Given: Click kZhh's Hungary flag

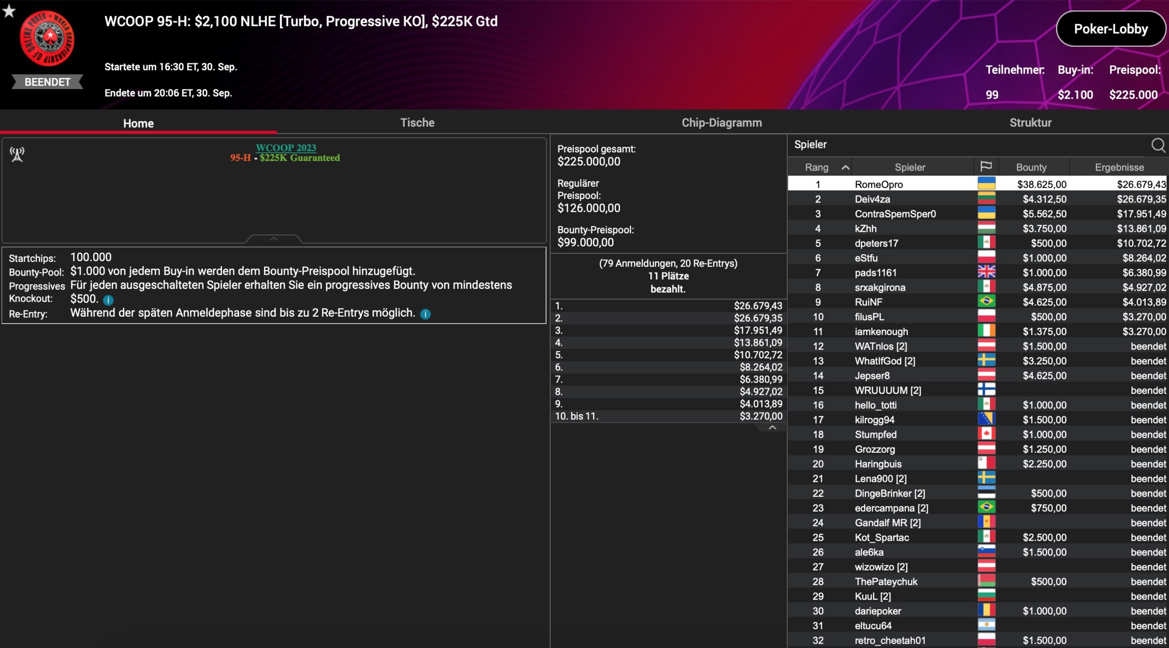Looking at the screenshot, I should click(986, 228).
